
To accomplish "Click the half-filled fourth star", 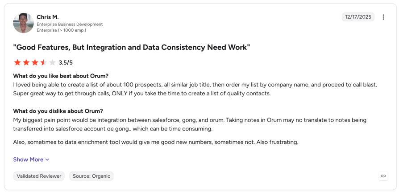I will point(44,62).
